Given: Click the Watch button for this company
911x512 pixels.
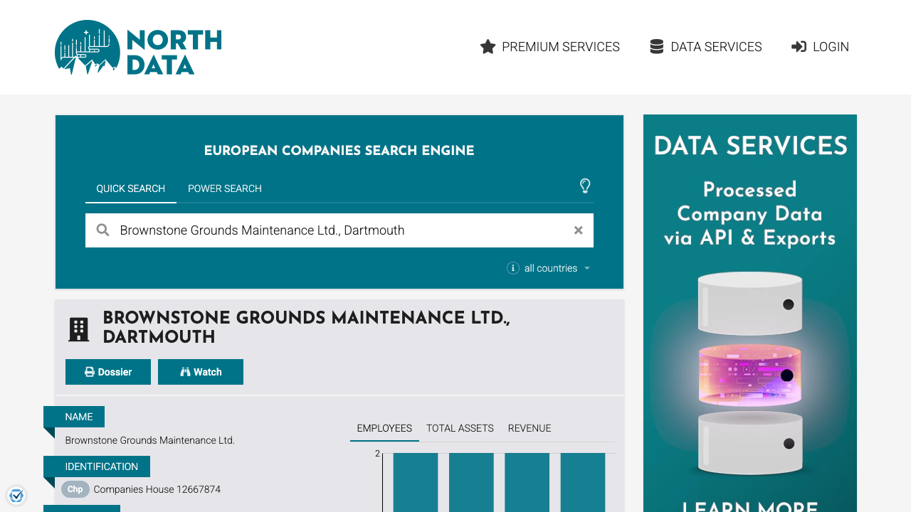Looking at the screenshot, I should (x=200, y=372).
